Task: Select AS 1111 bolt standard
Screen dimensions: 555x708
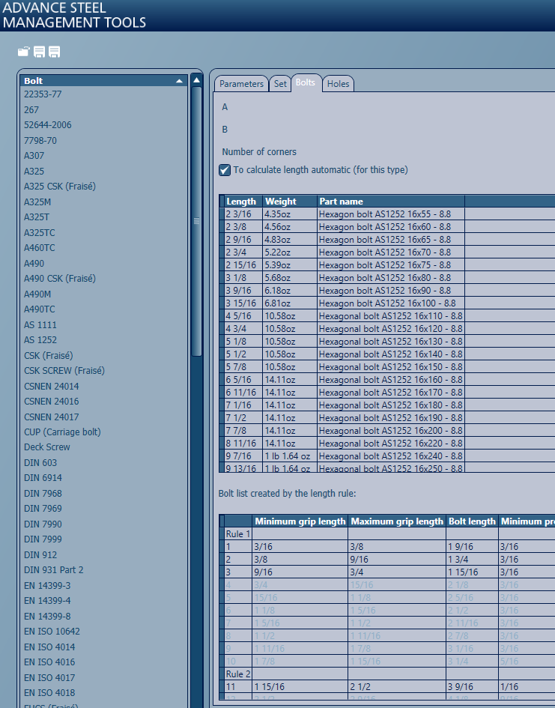Action: pyautogui.click(x=40, y=324)
